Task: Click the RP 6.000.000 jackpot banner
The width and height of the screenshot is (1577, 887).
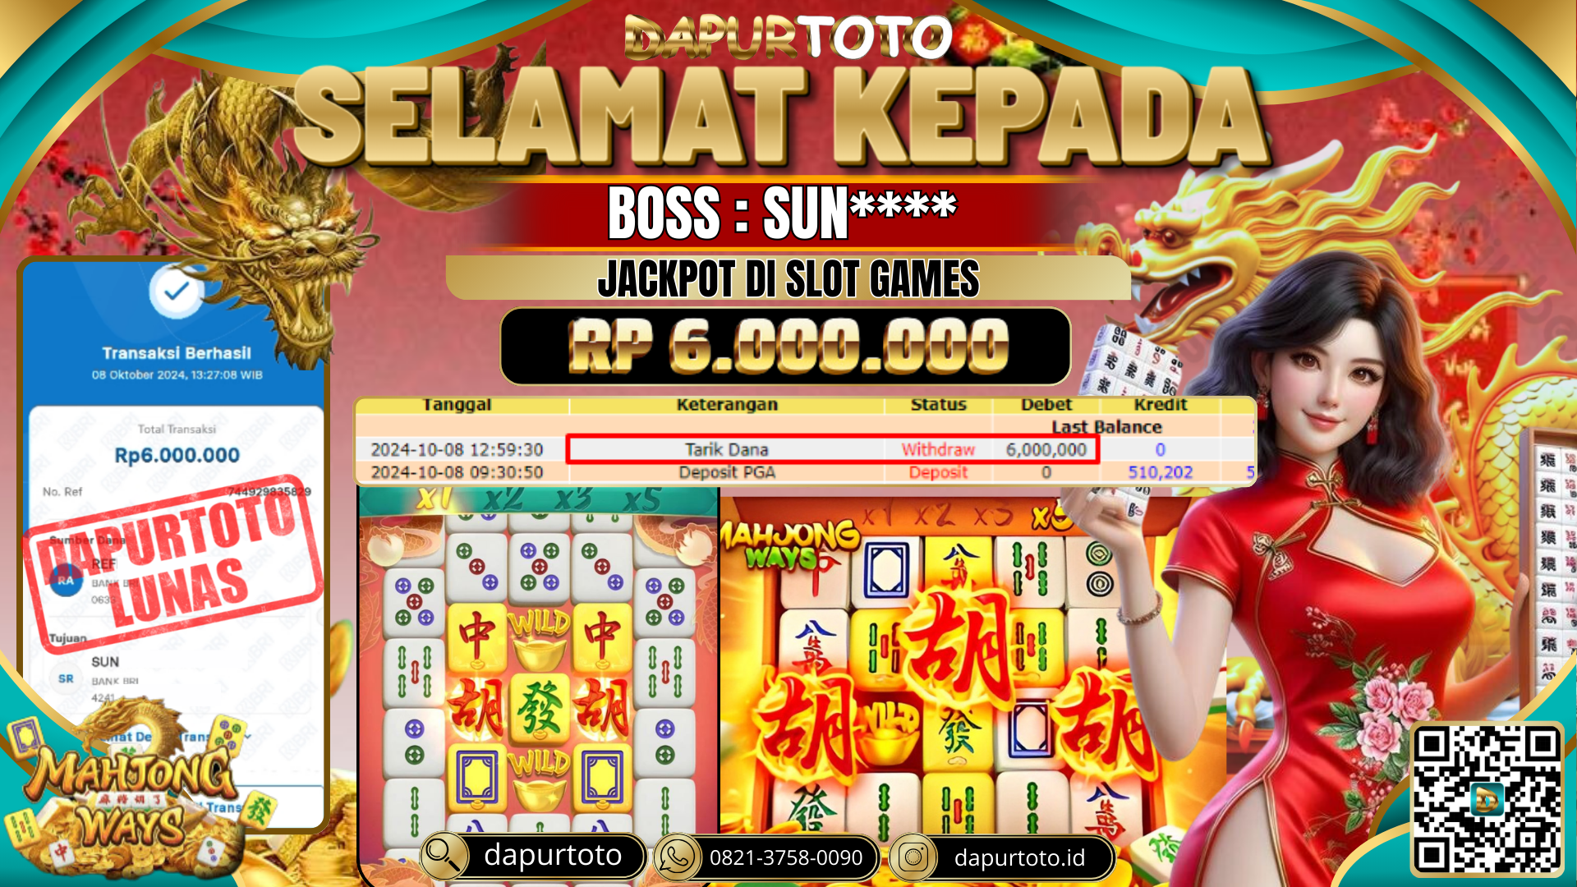Action: [x=786, y=347]
